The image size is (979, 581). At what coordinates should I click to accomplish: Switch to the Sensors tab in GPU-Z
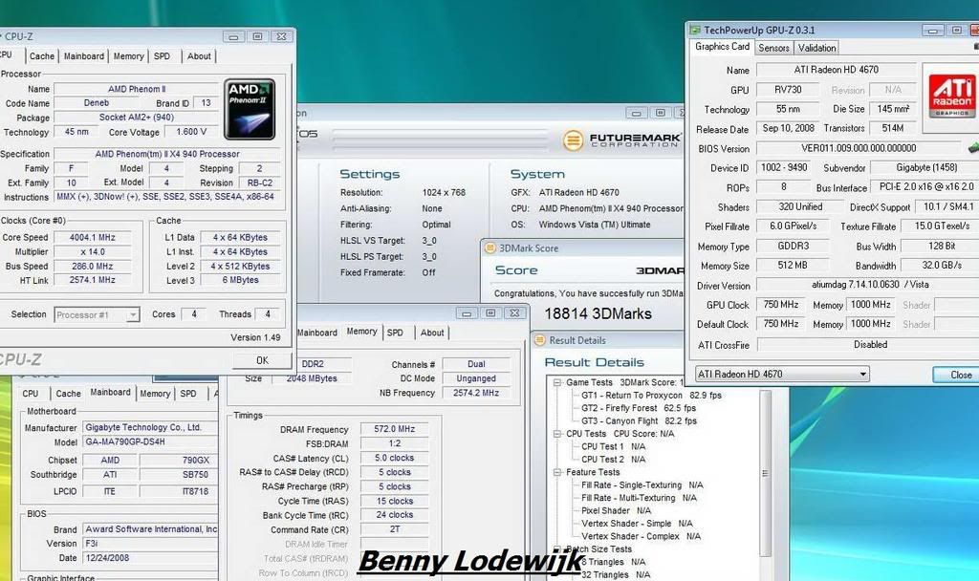point(773,48)
